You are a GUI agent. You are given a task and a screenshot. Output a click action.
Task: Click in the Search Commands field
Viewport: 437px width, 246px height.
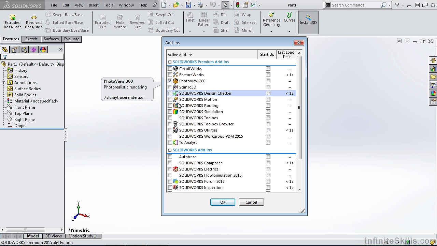[355, 5]
